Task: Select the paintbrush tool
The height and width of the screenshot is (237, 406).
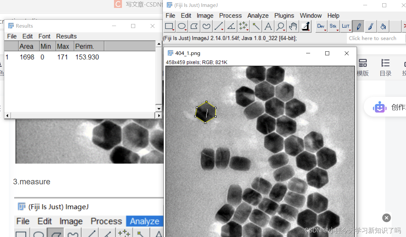Action: tap(370, 26)
